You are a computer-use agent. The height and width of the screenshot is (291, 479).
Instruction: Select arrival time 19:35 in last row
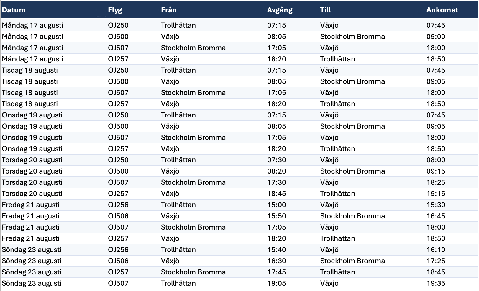(436, 283)
